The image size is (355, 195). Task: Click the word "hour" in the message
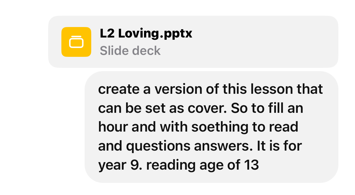point(113,127)
